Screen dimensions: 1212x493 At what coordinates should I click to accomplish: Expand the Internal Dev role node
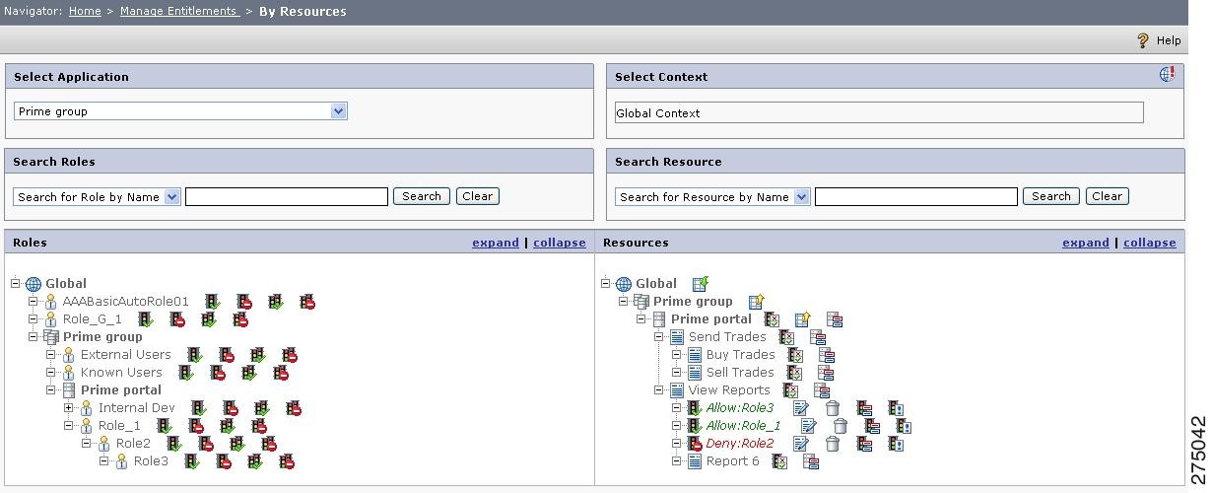coord(69,408)
